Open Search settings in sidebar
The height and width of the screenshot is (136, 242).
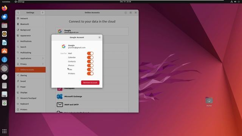30,47
